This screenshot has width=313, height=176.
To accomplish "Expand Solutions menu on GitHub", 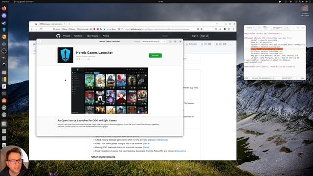I will pos(79,36).
